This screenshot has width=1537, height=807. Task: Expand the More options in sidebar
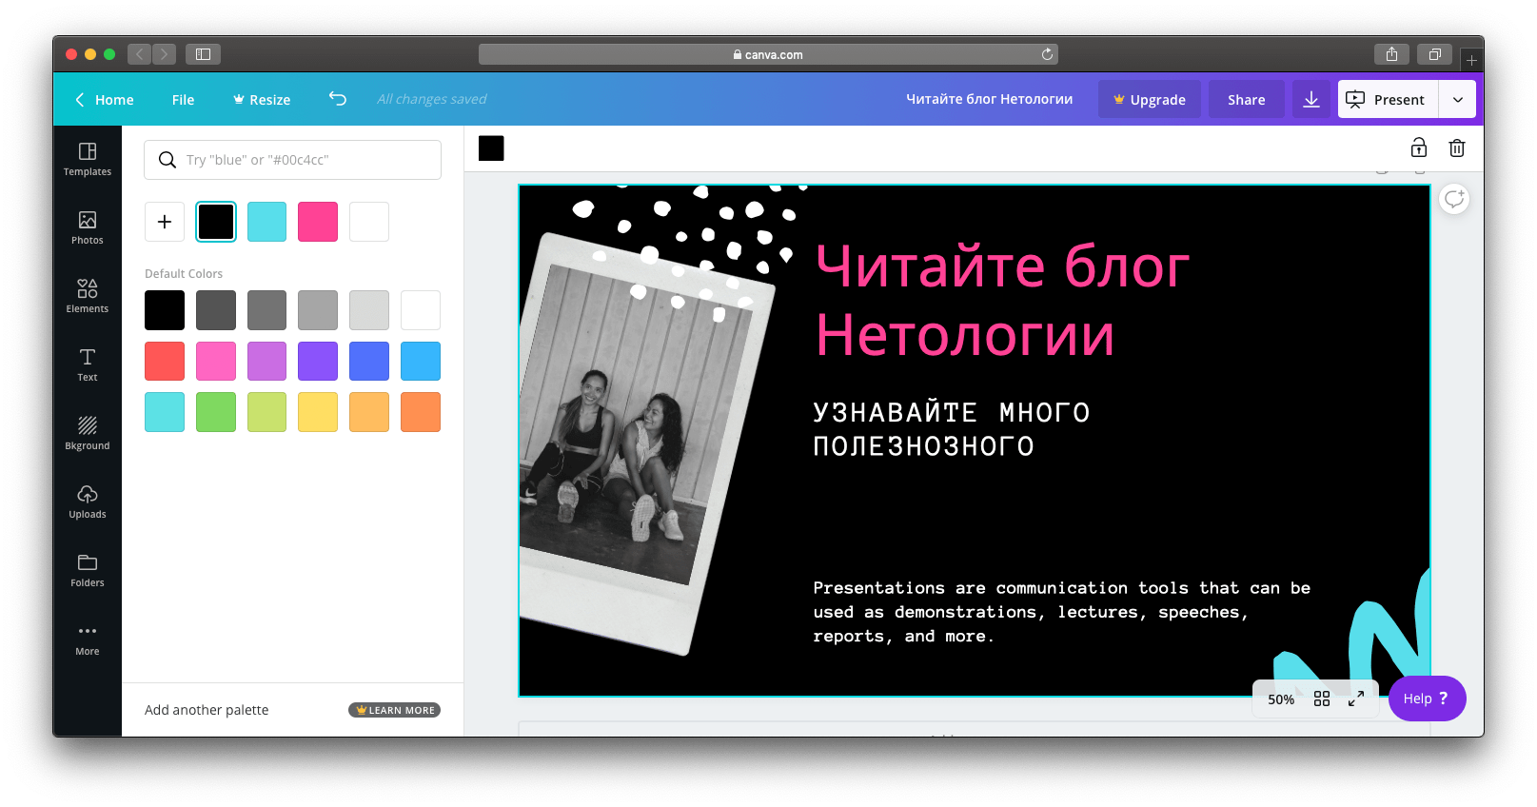pyautogui.click(x=88, y=639)
